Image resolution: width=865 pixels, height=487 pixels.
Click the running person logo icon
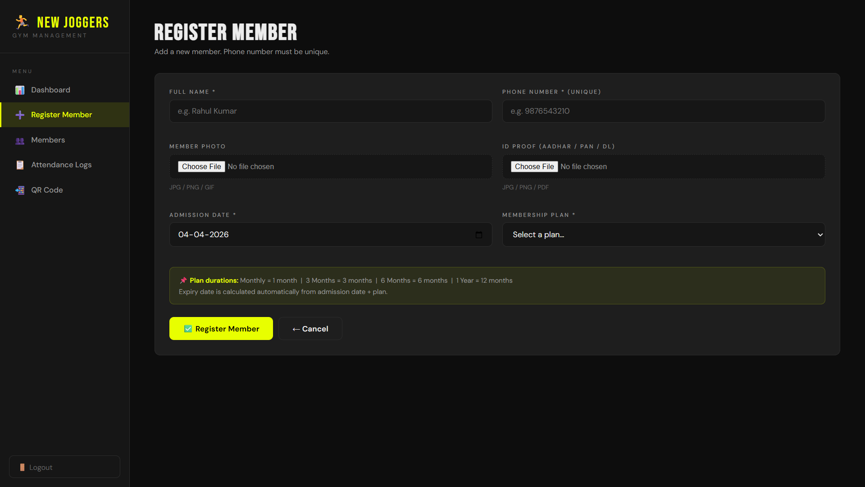(x=21, y=21)
